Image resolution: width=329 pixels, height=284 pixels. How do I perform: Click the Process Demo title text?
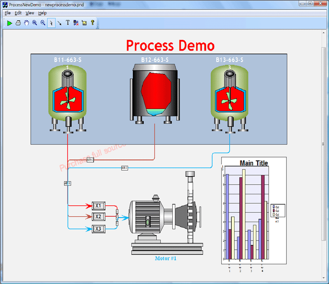(170, 45)
